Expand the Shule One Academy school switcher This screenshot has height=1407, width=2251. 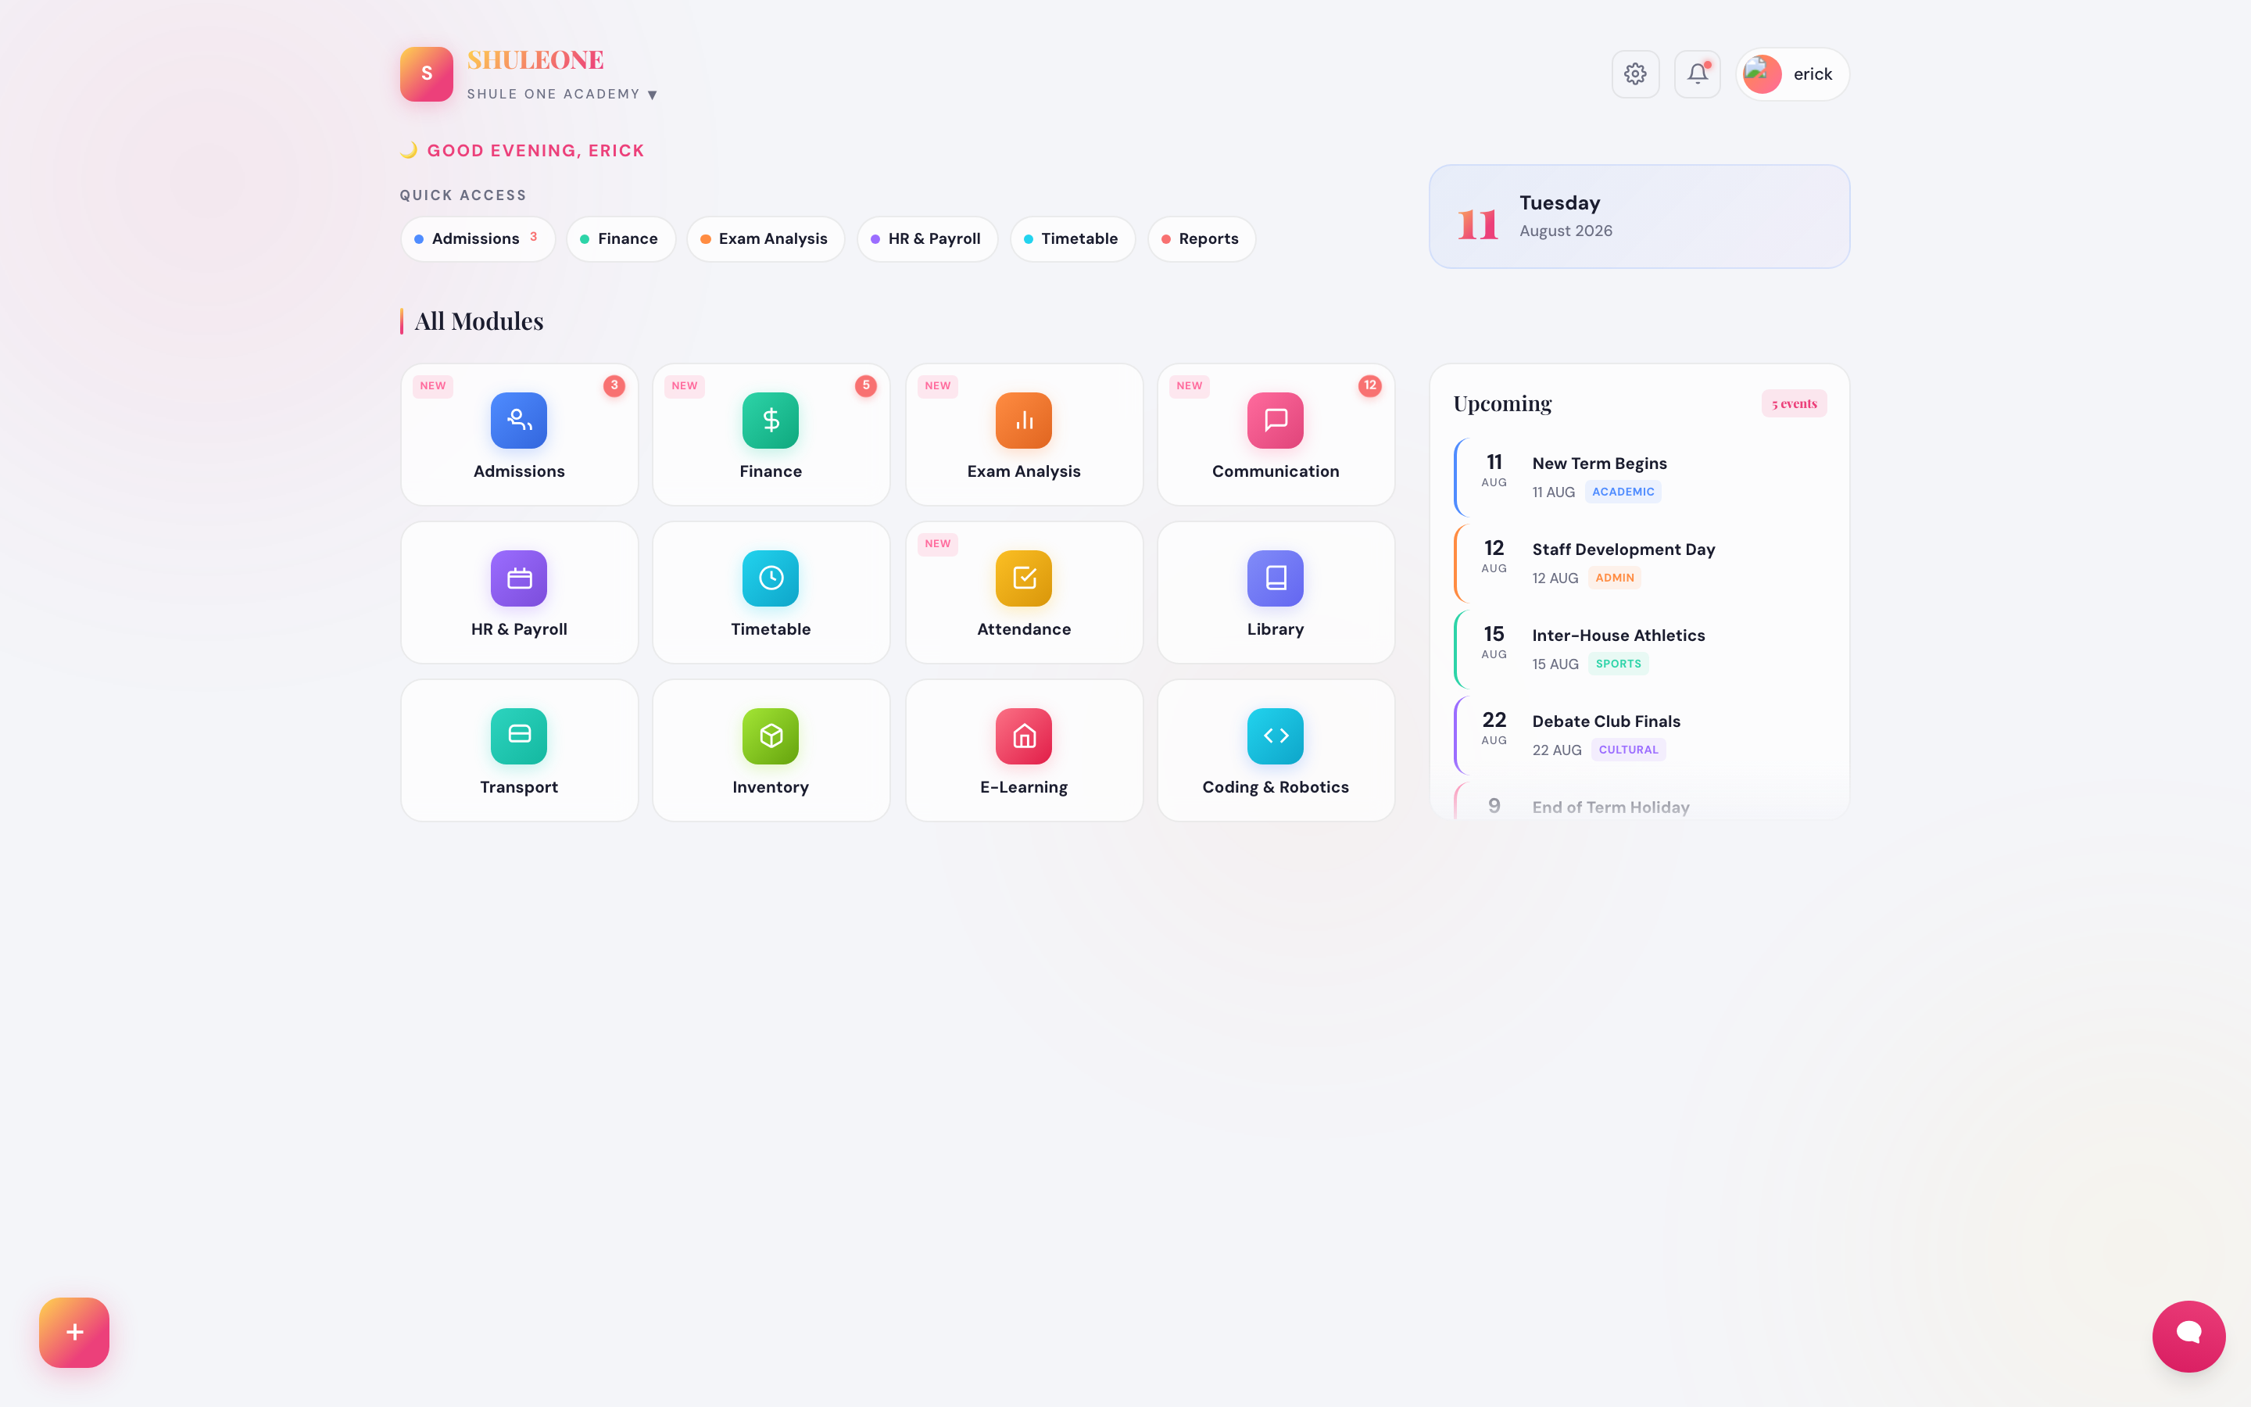[562, 94]
